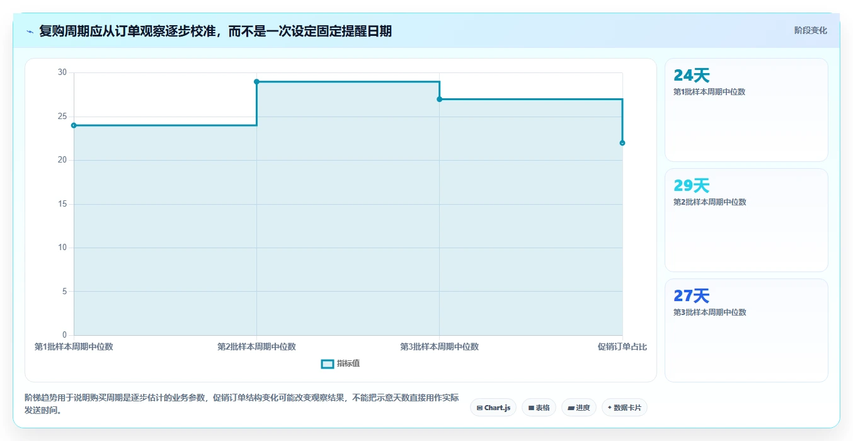Click the lightning icon beside the title

coord(30,31)
